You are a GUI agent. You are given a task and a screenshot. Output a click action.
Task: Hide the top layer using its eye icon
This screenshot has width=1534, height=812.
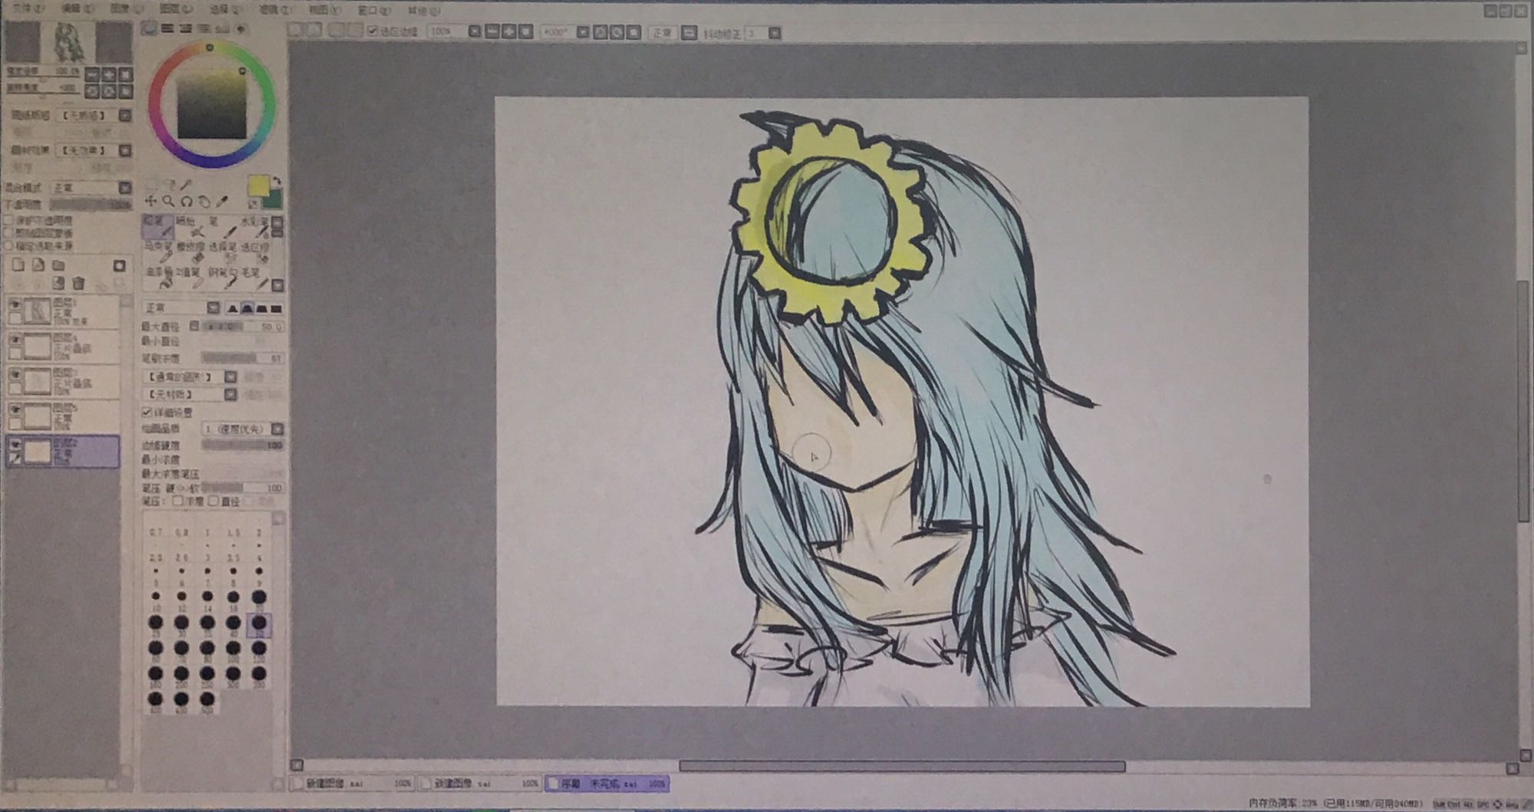15,305
